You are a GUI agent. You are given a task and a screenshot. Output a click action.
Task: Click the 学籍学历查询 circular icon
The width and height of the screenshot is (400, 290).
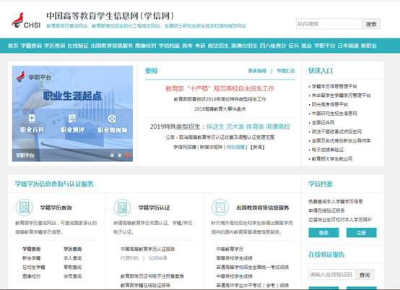coord(25,208)
